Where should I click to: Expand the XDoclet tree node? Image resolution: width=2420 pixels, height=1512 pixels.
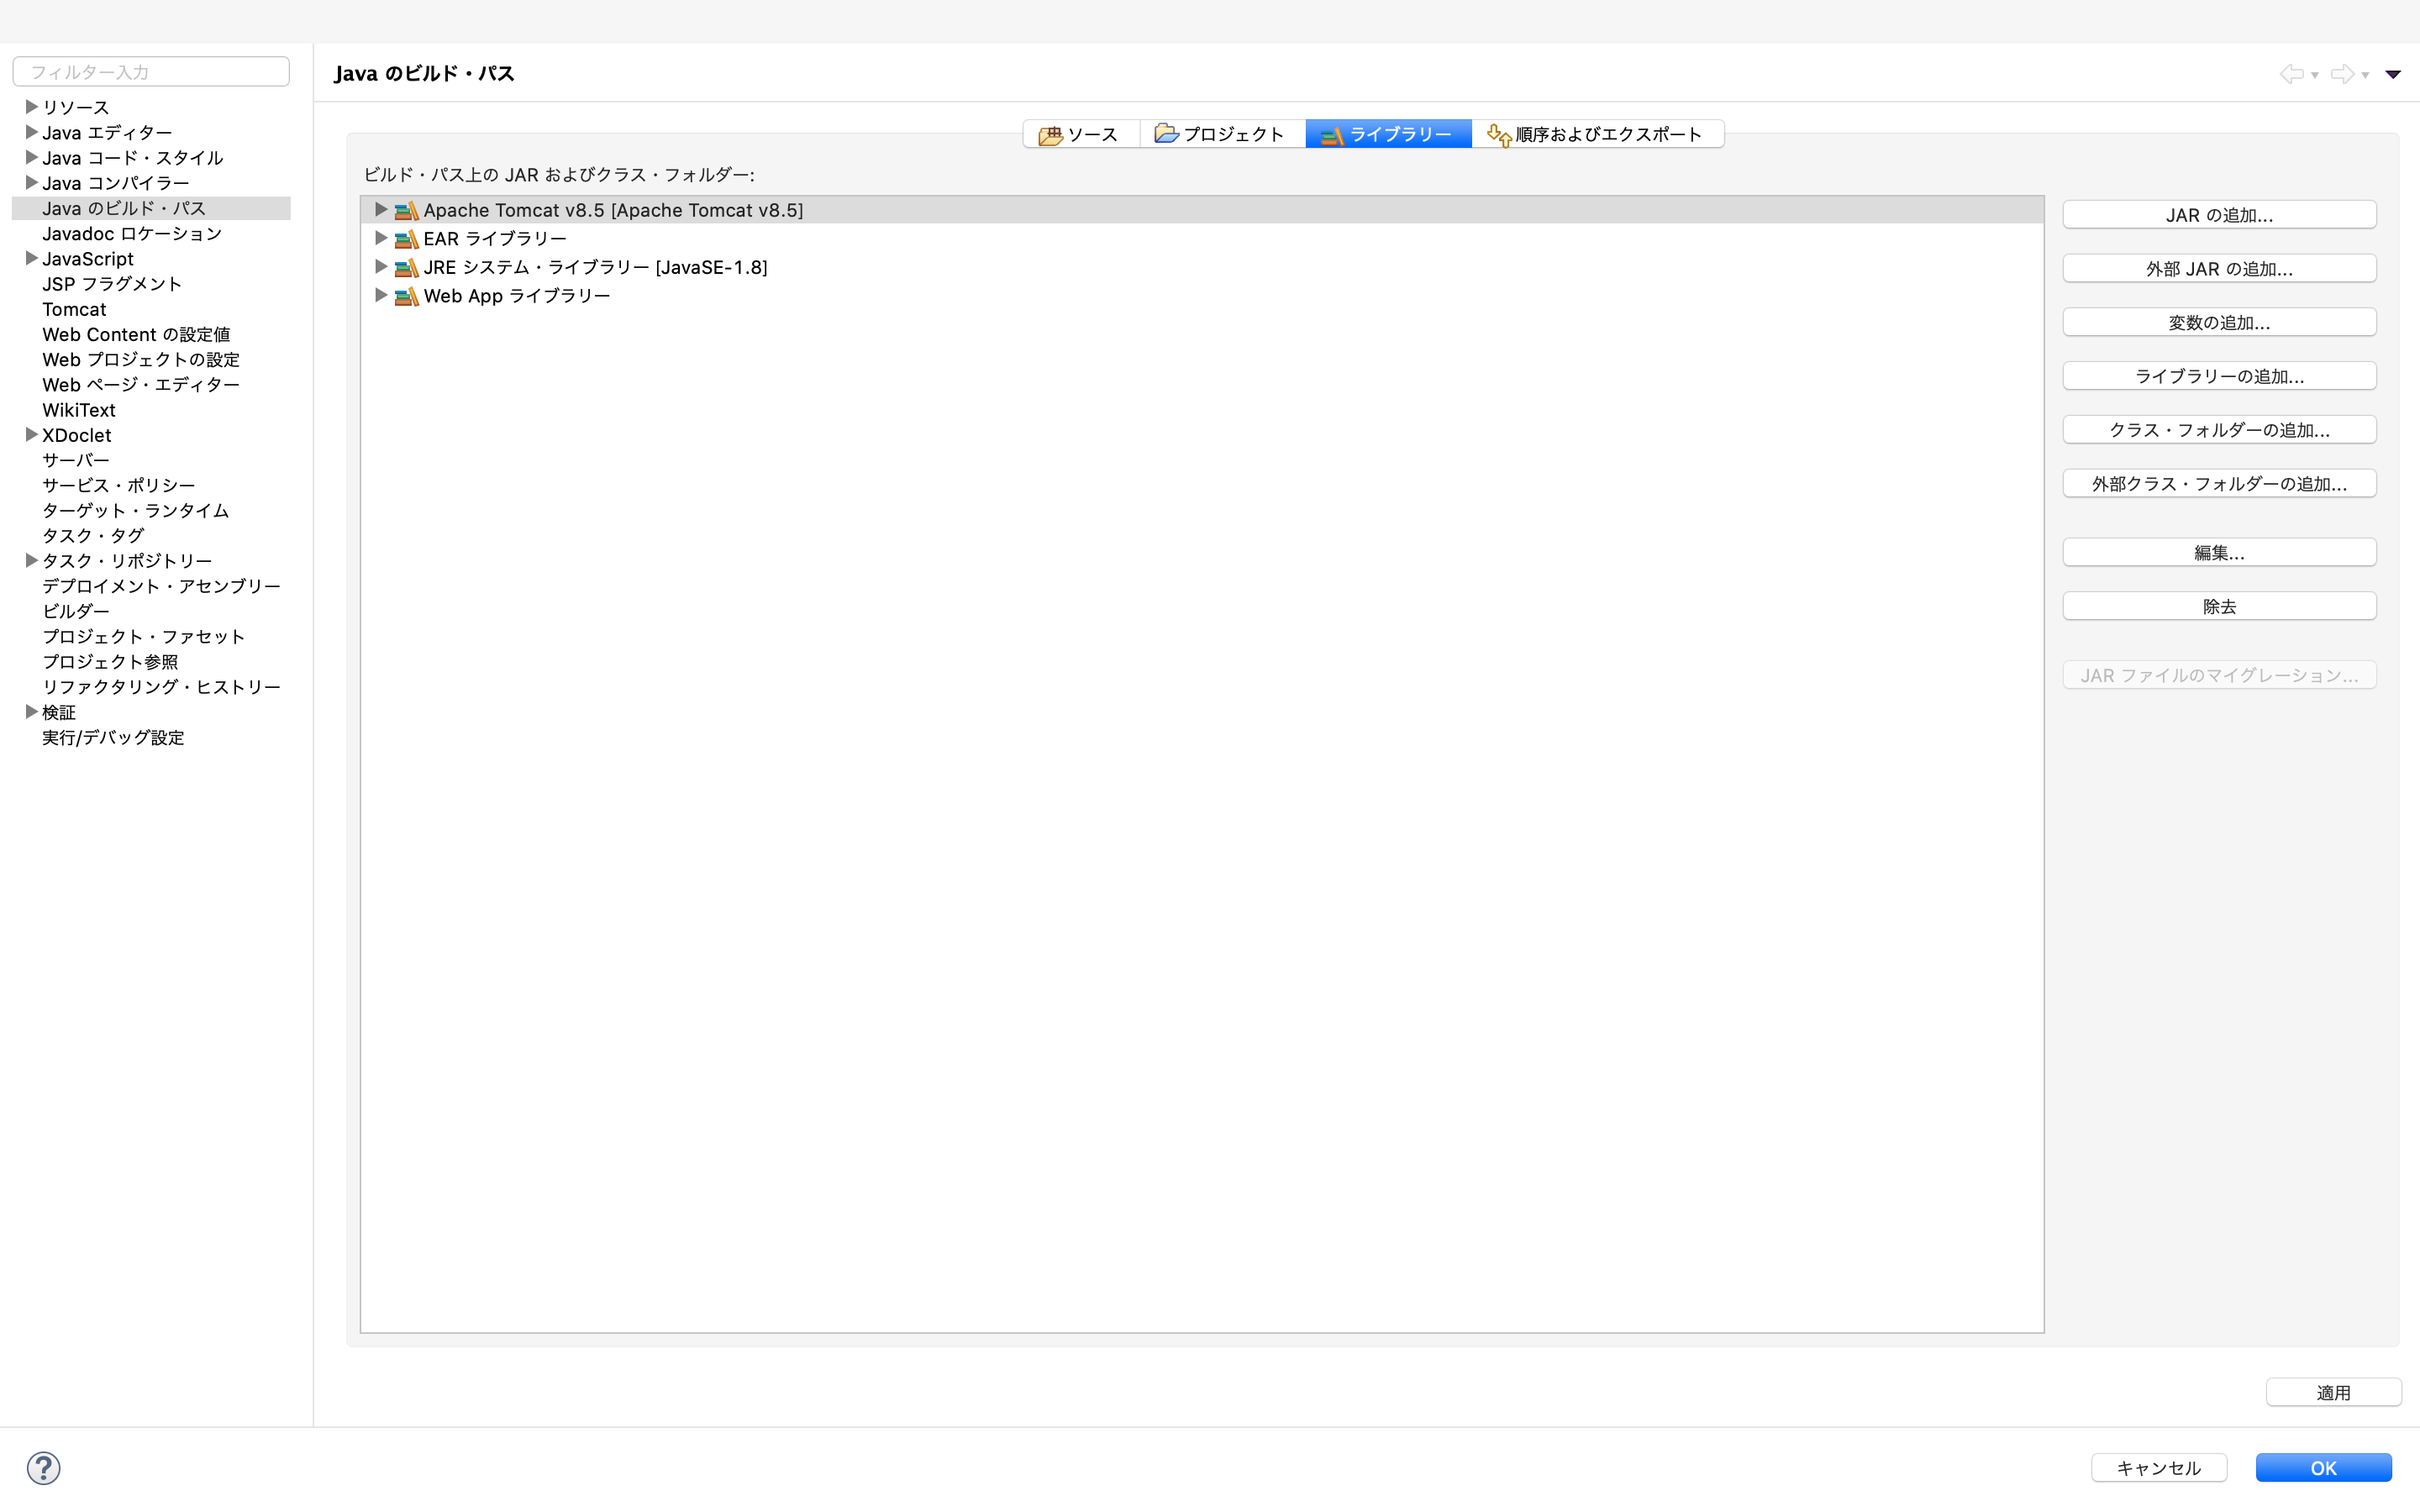pos(31,435)
